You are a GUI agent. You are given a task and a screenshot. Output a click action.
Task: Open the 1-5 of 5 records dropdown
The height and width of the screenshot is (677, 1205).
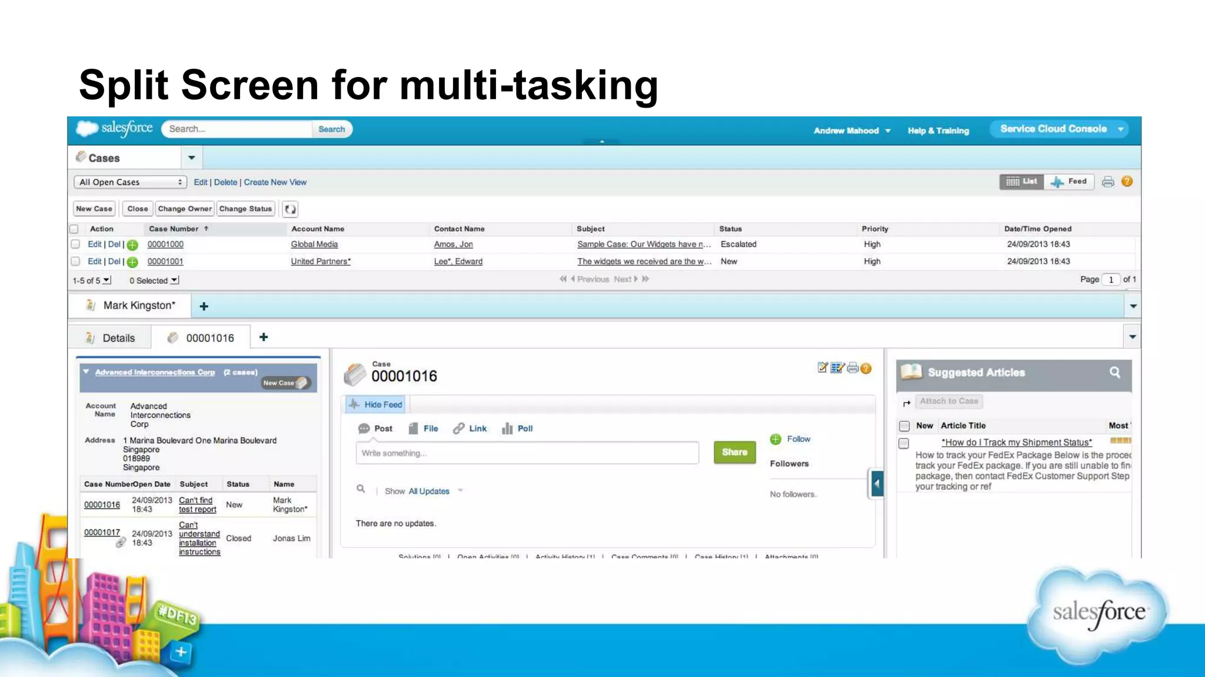[106, 280]
